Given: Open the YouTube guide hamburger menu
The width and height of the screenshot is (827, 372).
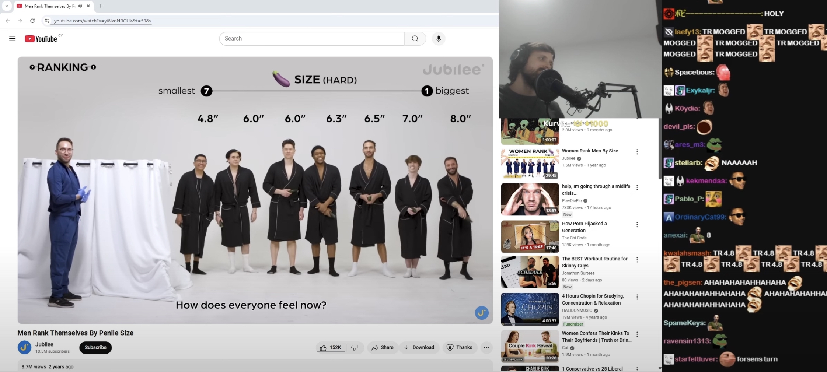Looking at the screenshot, I should (13, 39).
